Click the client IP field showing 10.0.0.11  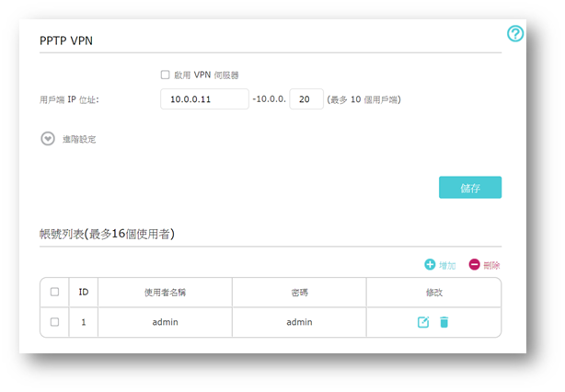[x=203, y=99]
